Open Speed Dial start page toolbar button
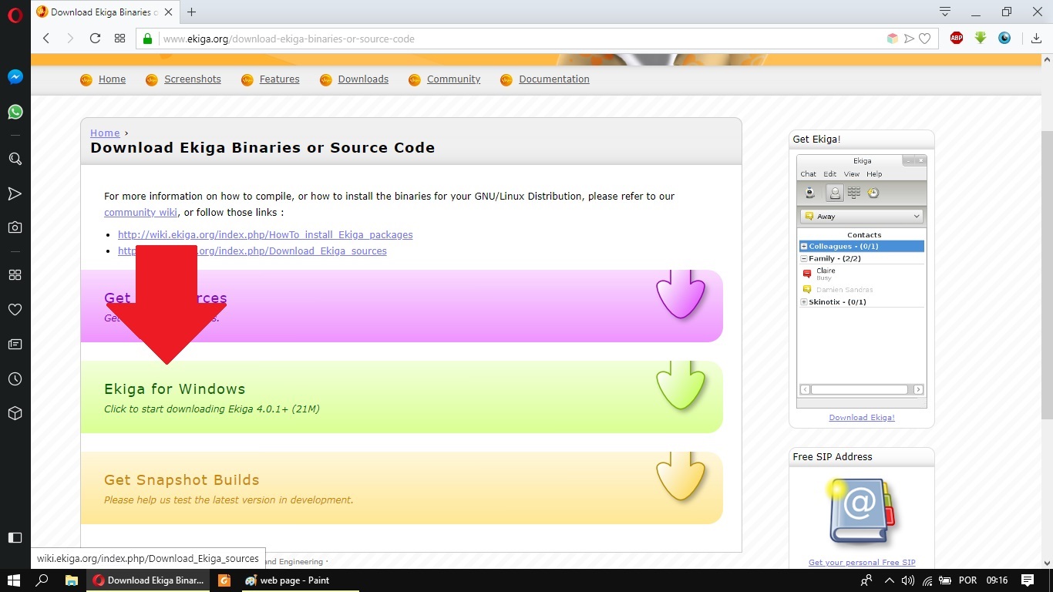This screenshot has width=1053, height=592. click(x=119, y=39)
